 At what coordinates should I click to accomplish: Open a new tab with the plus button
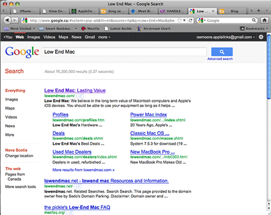259,11
